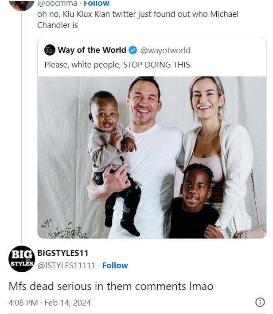Image resolution: width=273 pixels, height=314 pixels.
Task: Open the @oocmma handle
Action: click(56, 4)
